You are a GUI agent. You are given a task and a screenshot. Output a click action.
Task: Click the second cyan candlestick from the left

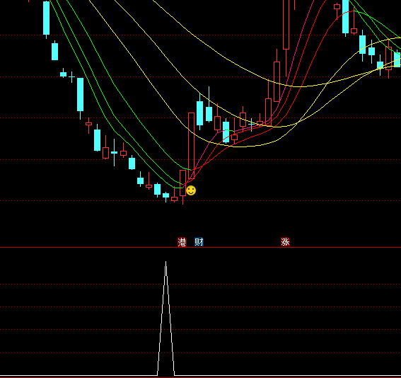click(x=54, y=51)
